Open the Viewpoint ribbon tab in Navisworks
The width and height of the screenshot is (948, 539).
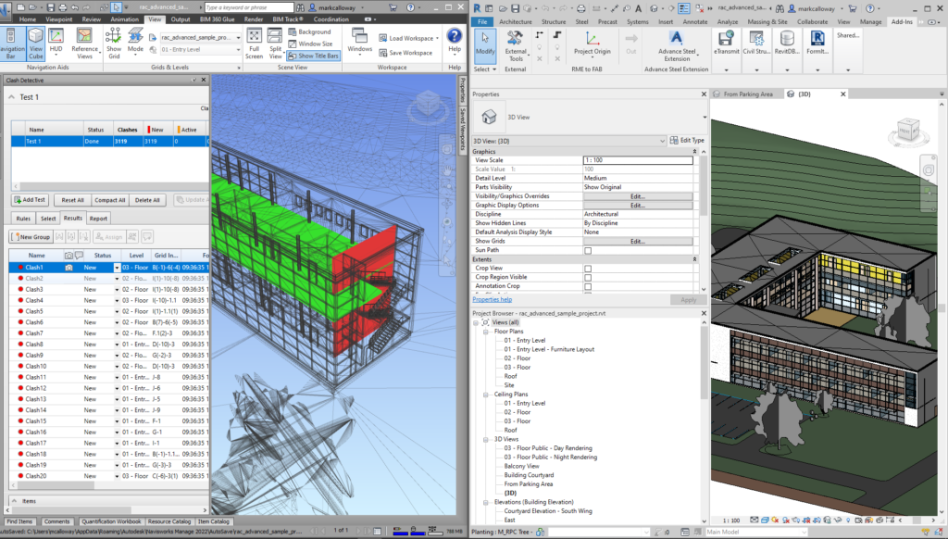point(58,19)
